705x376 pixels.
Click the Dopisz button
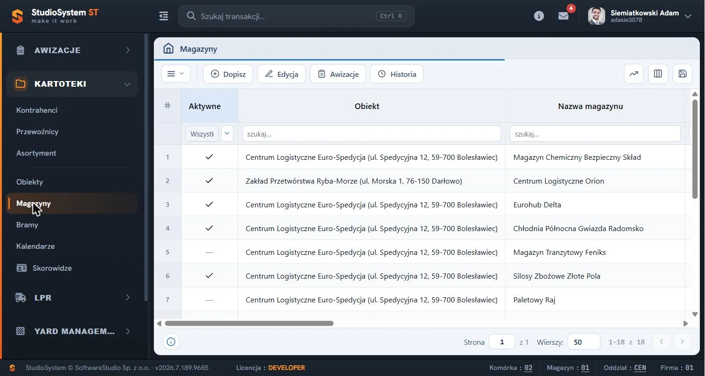228,74
